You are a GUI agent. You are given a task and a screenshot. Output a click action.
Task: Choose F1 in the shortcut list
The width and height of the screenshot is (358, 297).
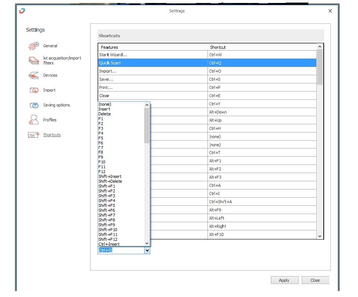pyautogui.click(x=121, y=119)
